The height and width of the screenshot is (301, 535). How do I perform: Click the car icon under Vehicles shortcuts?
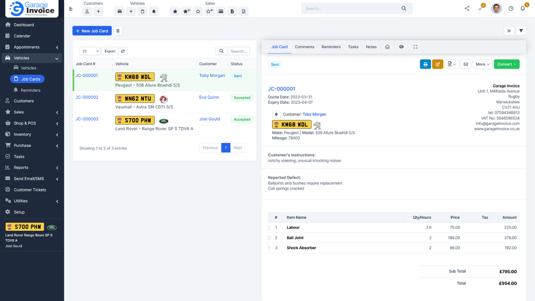(x=119, y=11)
